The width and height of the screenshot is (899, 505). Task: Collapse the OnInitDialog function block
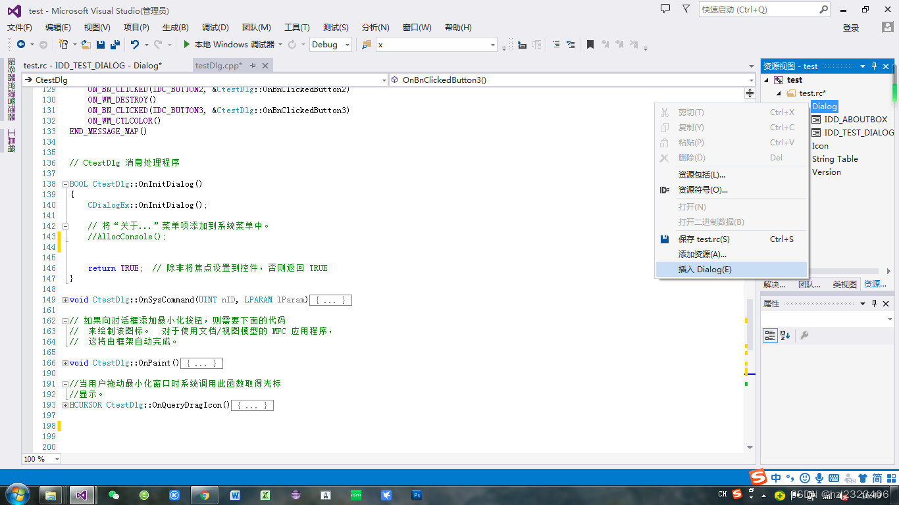65,184
